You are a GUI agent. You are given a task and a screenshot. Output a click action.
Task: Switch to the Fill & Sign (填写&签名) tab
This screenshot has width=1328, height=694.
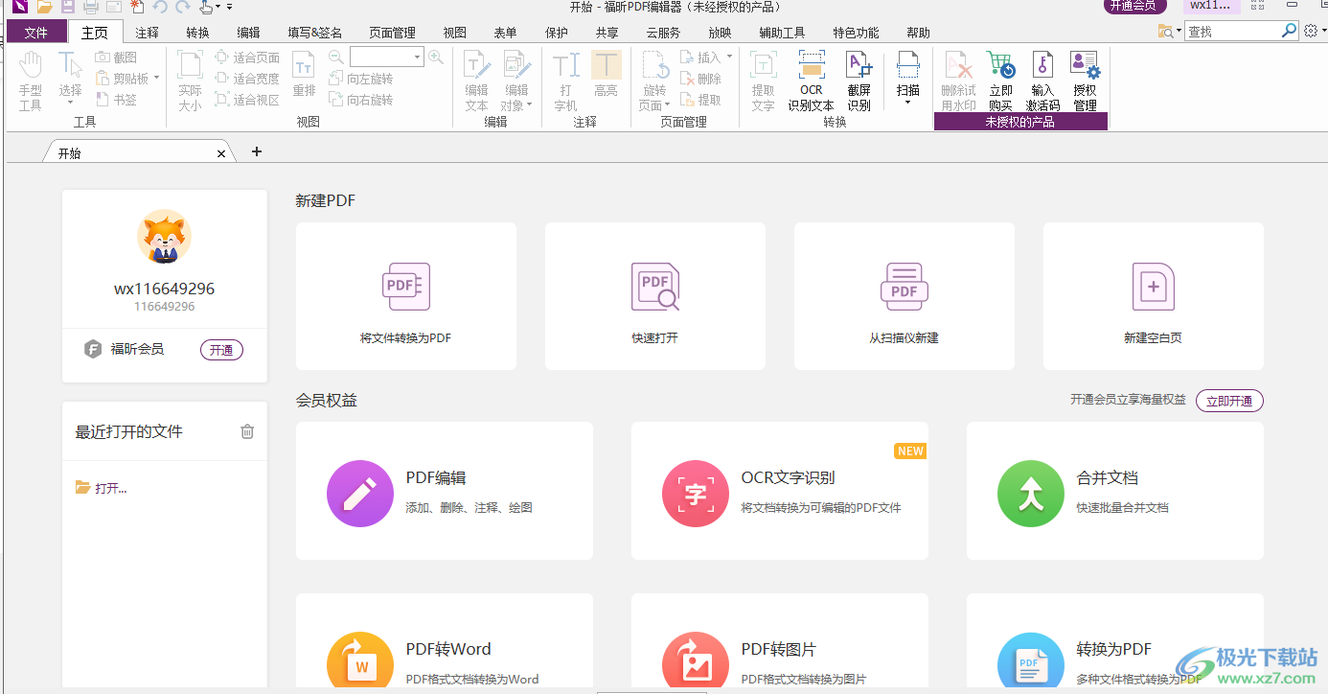click(x=314, y=32)
